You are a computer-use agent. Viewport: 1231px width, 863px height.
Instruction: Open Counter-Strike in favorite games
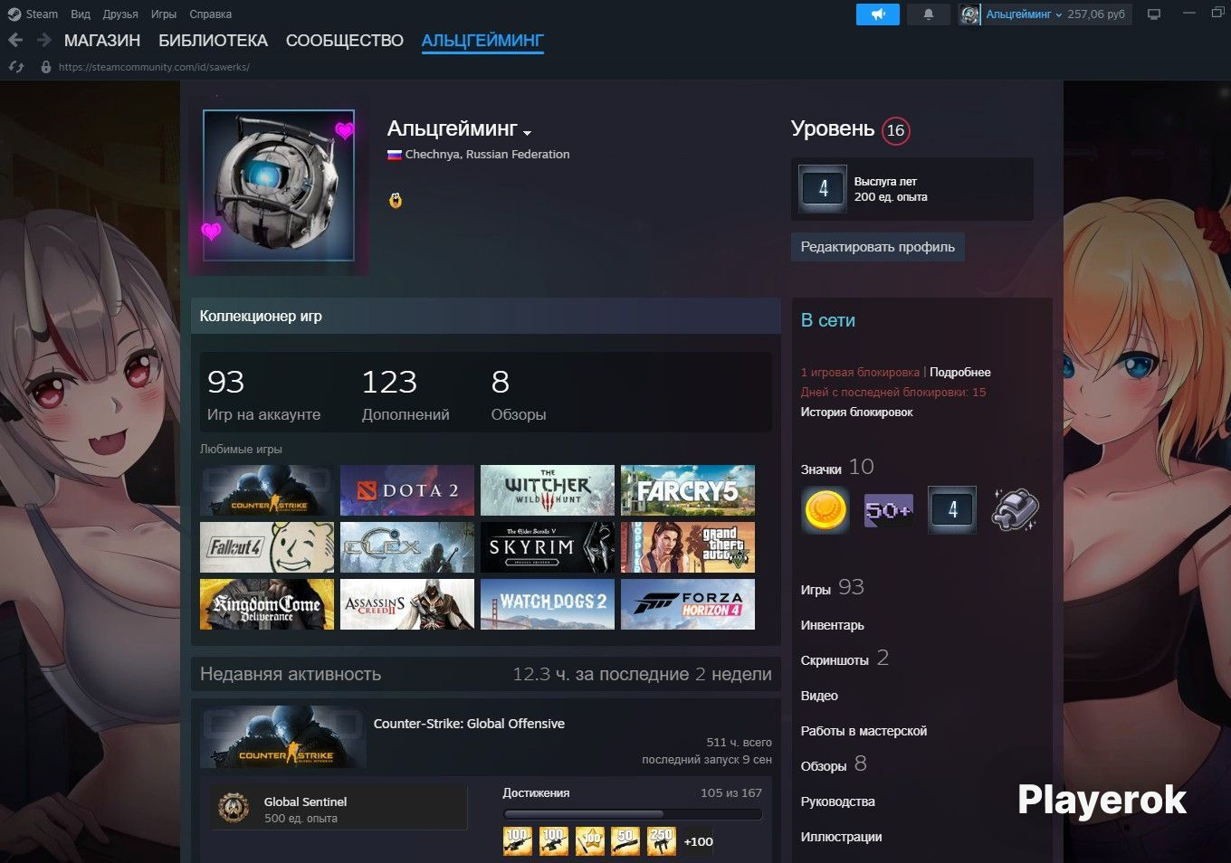[267, 490]
